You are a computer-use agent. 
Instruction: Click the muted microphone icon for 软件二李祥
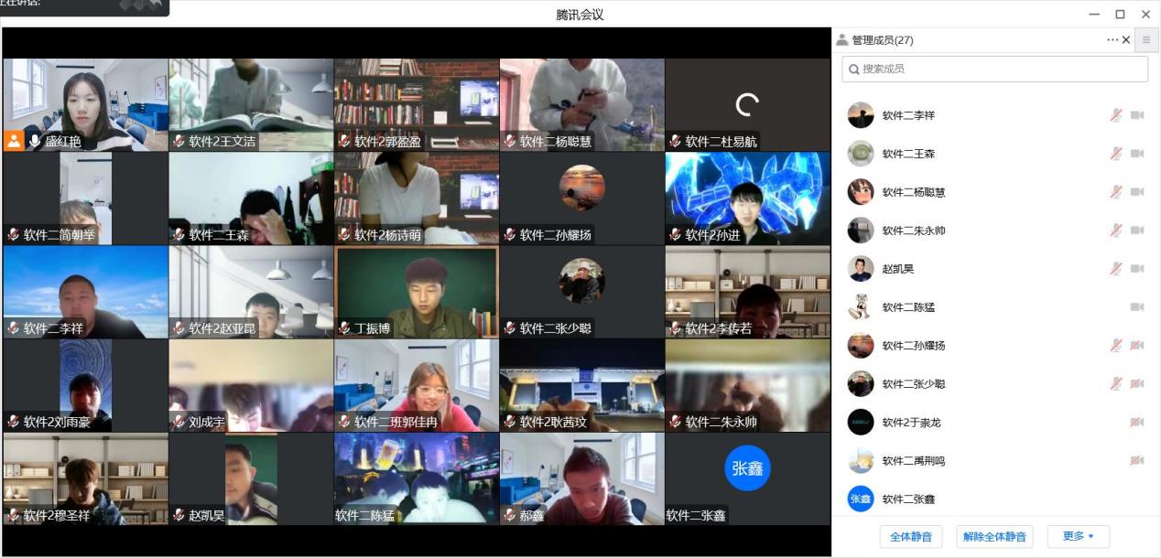coord(1116,115)
